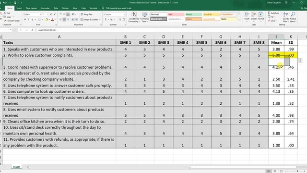Switch to the Formulas tab
Viewport: 307px width, 173px height.
pyautogui.click(x=45, y=8)
